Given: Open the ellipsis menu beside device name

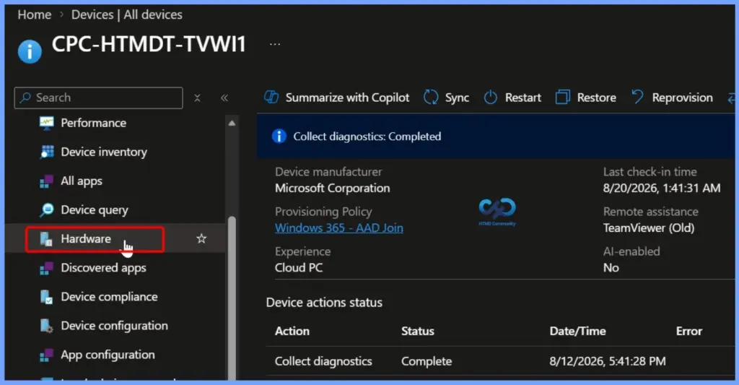Looking at the screenshot, I should coord(275,44).
